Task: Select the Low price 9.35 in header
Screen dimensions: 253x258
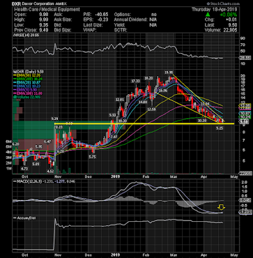Action: click(x=44, y=25)
